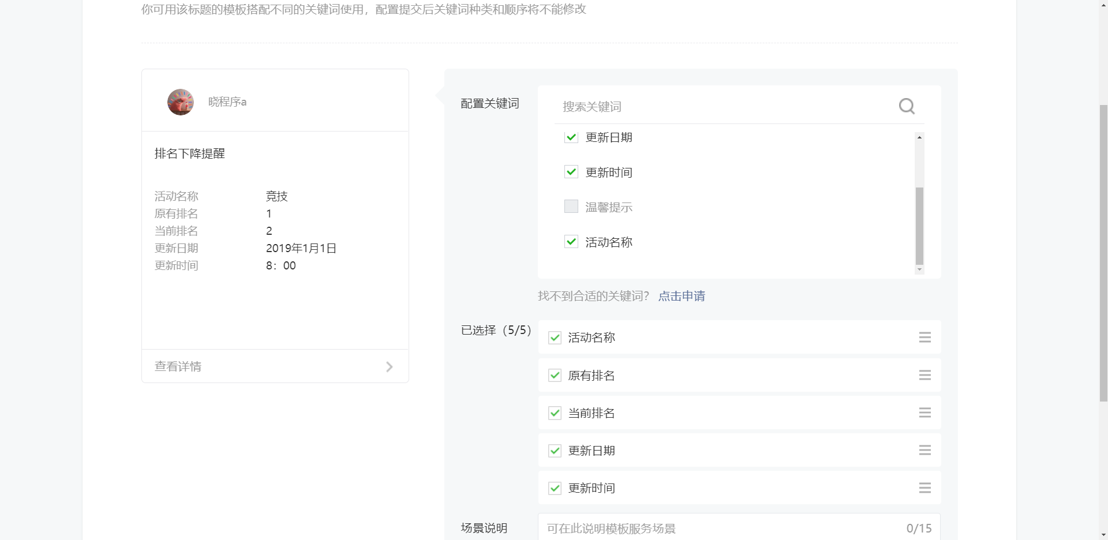
Task: Deselect 当前排名 in selected list
Action: pos(555,413)
